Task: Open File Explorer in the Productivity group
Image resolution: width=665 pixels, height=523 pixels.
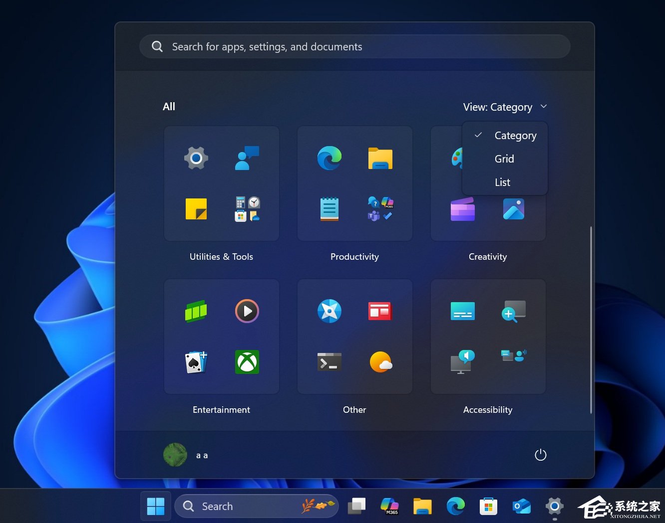Action: coord(380,159)
